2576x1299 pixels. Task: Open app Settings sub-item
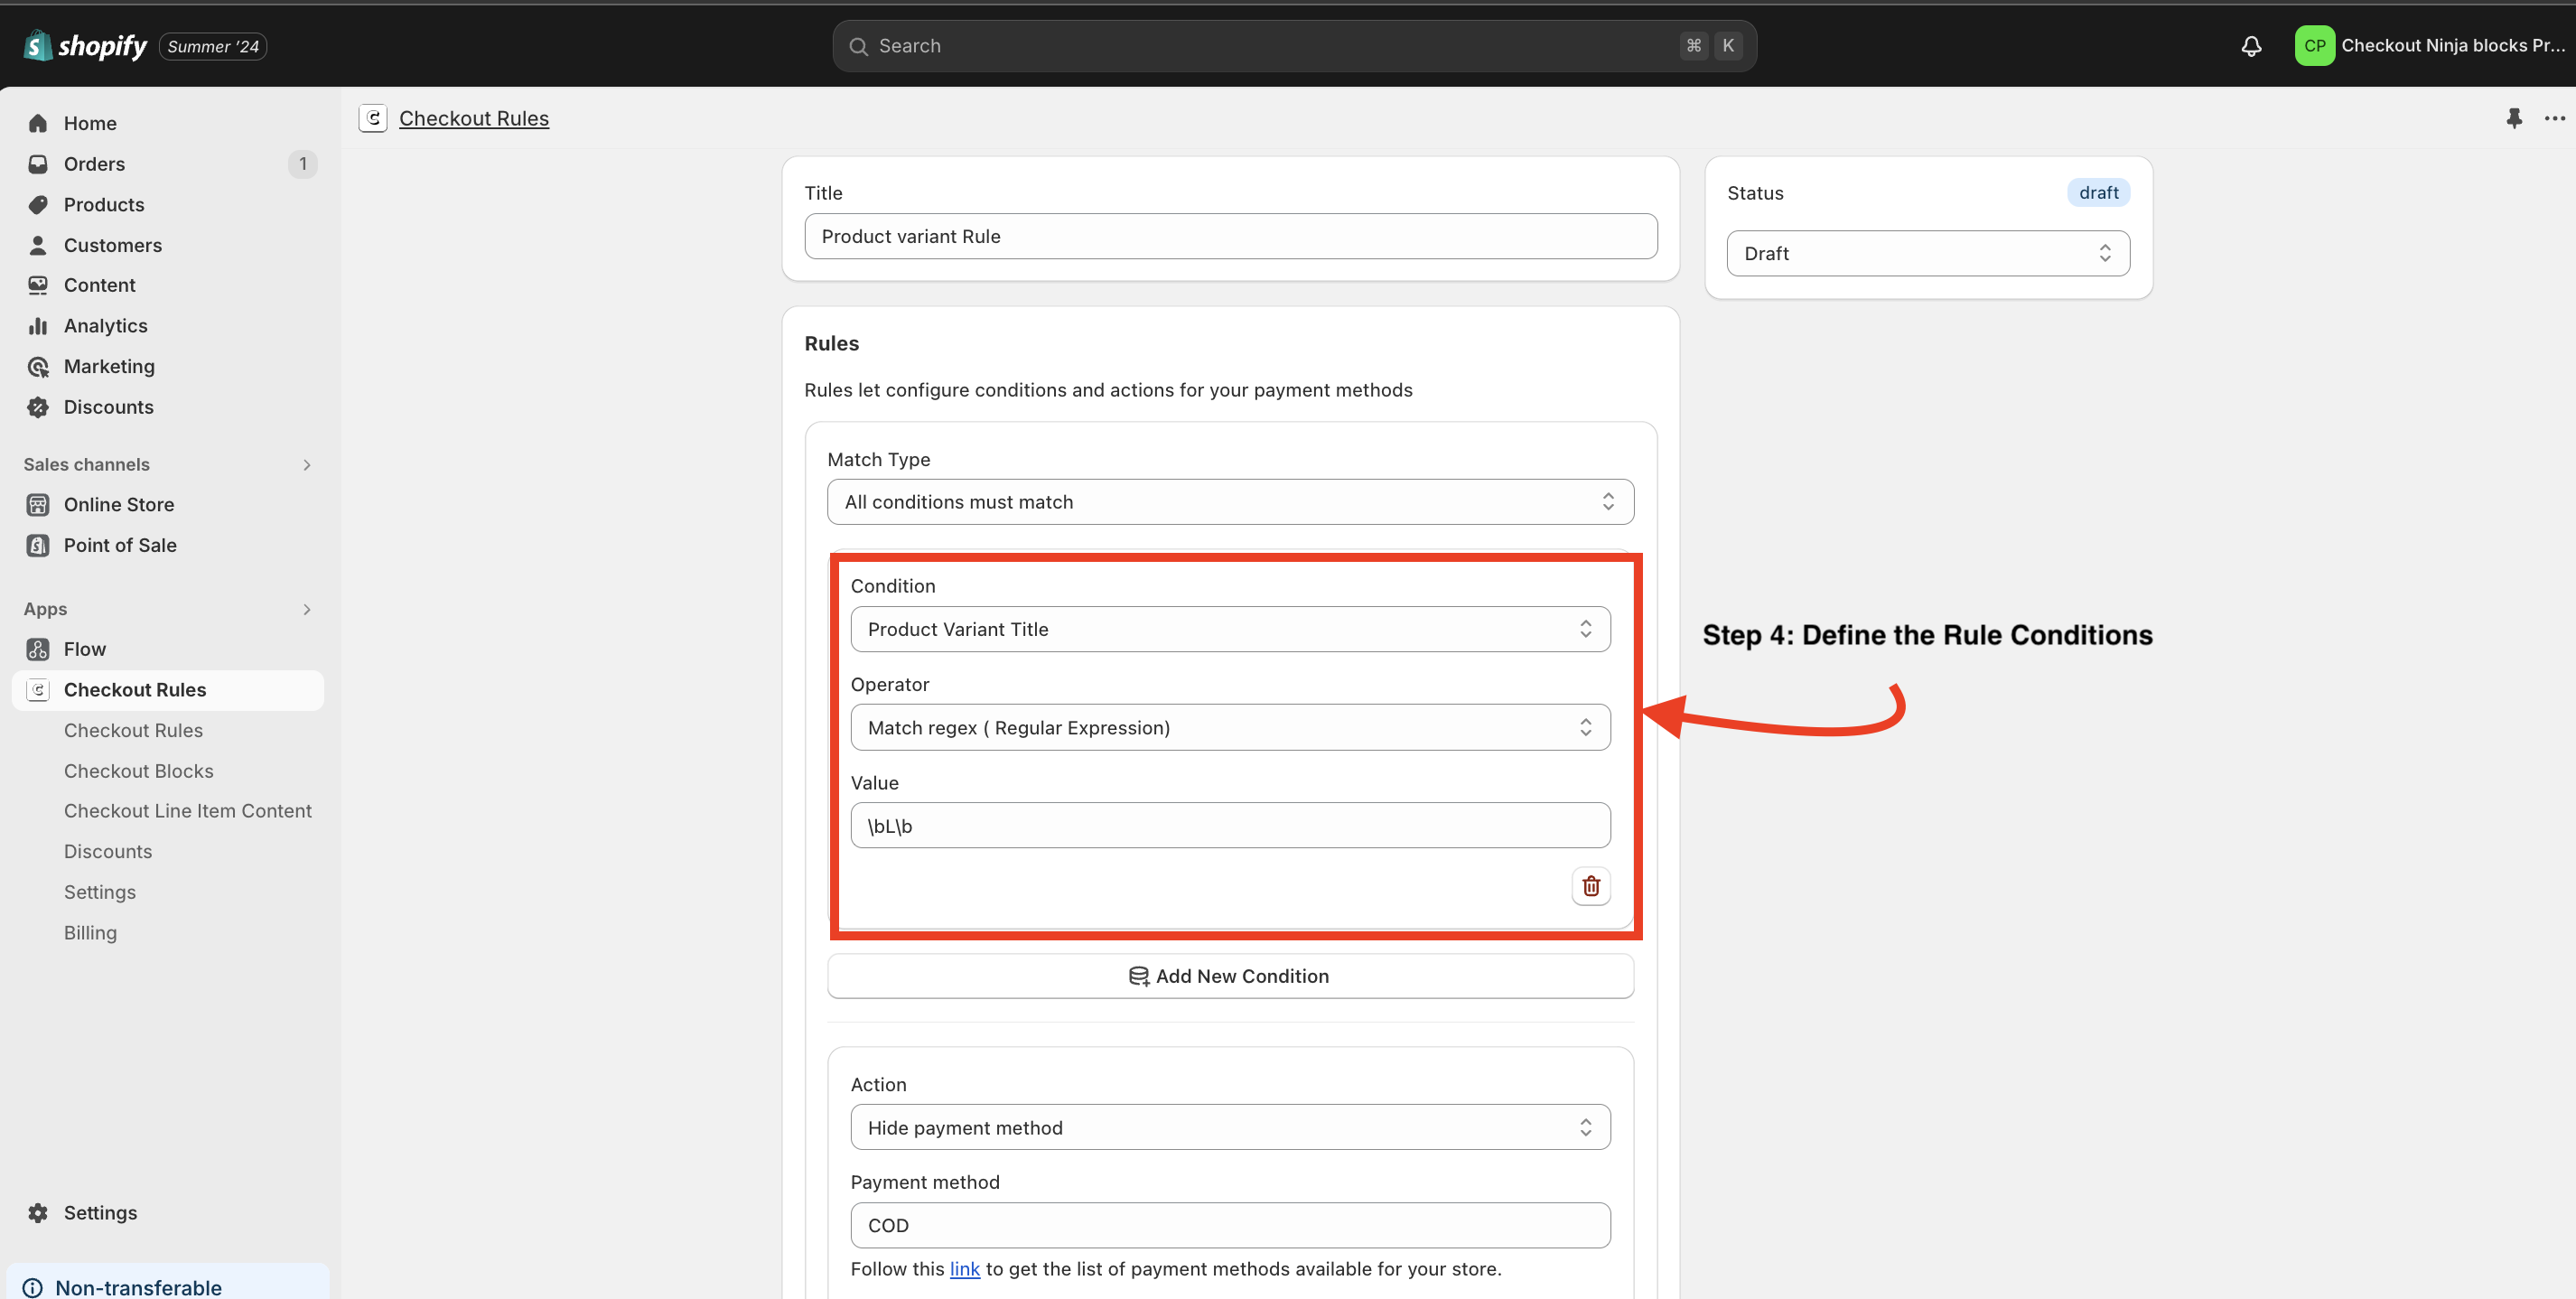[x=100, y=892]
